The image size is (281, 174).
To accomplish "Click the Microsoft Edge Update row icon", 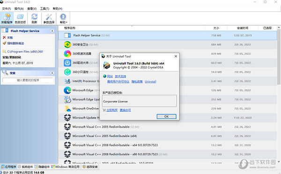I will pyautogui.click(x=67, y=99).
